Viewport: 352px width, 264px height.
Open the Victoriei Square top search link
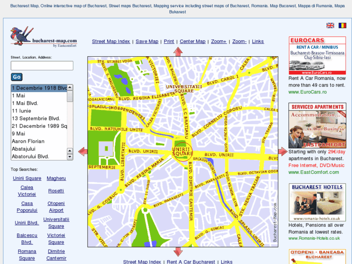(56, 239)
